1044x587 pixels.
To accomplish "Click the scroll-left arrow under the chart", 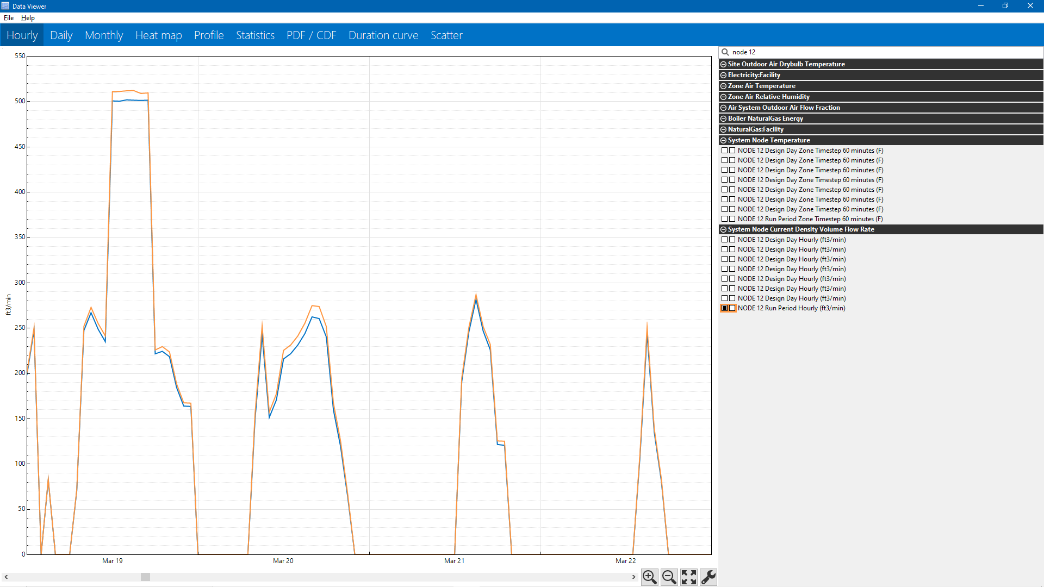I will 6,577.
